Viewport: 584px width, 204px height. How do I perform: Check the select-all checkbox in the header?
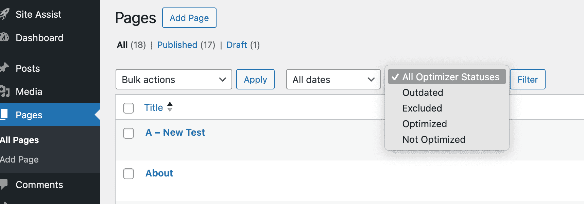pyautogui.click(x=128, y=108)
